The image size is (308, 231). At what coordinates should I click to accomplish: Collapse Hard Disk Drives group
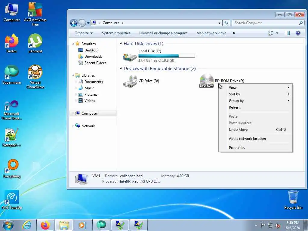pyautogui.click(x=121, y=43)
